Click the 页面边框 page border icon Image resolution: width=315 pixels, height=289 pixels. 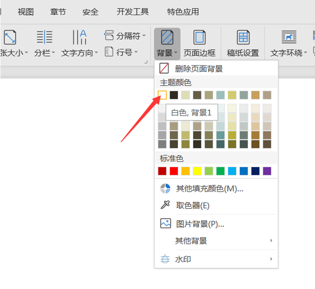coord(199,37)
